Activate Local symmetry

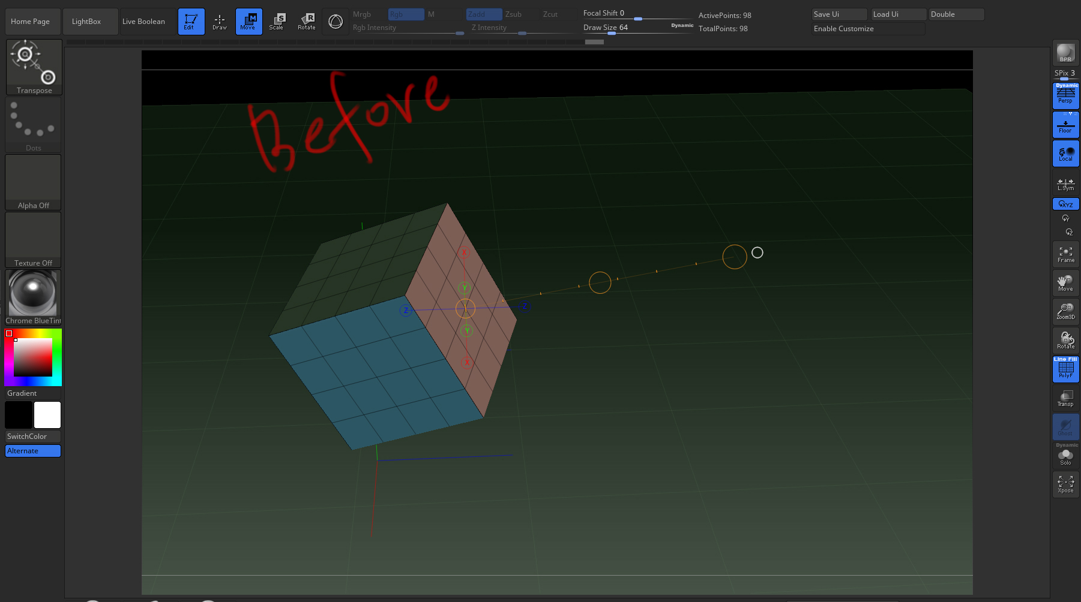(x=1065, y=153)
